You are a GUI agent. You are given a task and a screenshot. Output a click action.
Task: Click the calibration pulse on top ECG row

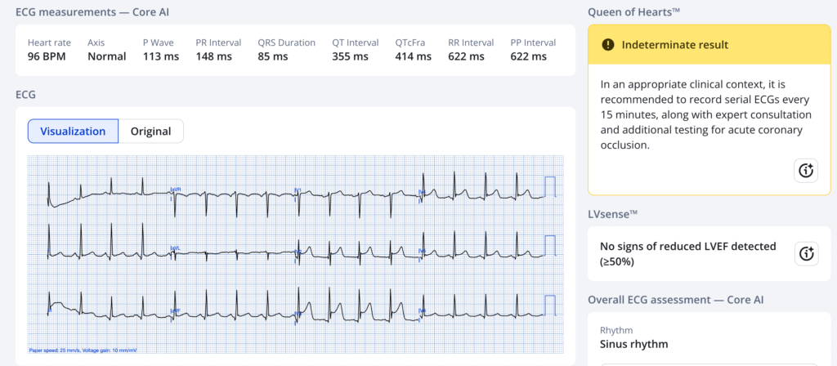pyautogui.click(x=550, y=186)
